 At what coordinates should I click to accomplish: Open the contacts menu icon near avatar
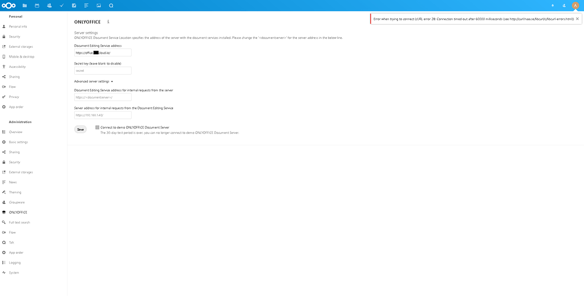pyautogui.click(x=564, y=6)
